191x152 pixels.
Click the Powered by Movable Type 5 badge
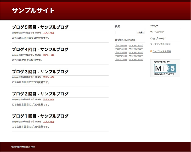click(x=165, y=68)
